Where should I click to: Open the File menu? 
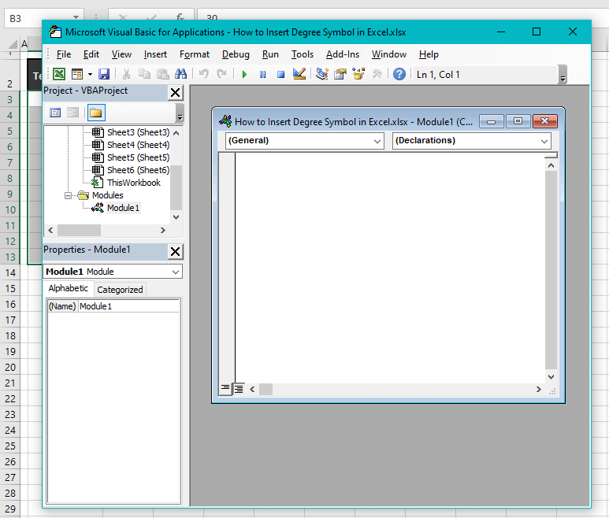click(64, 54)
